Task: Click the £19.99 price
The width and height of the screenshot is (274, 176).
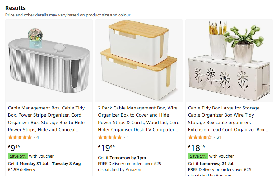Action: 106,147
